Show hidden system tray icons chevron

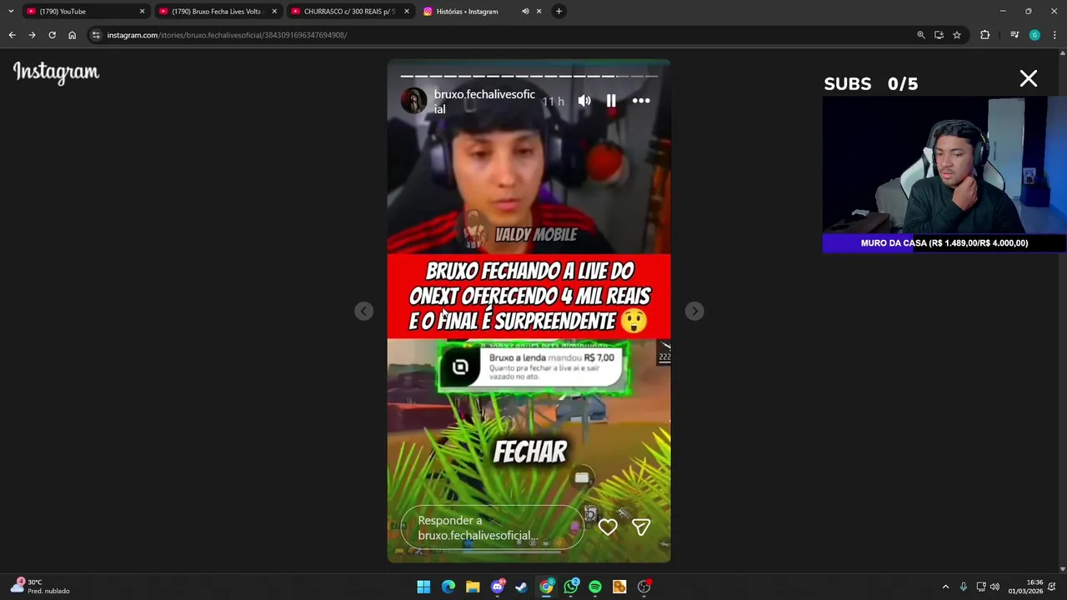(945, 587)
